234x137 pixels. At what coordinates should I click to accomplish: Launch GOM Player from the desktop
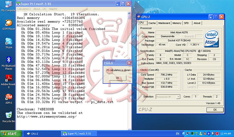tap(8, 25)
